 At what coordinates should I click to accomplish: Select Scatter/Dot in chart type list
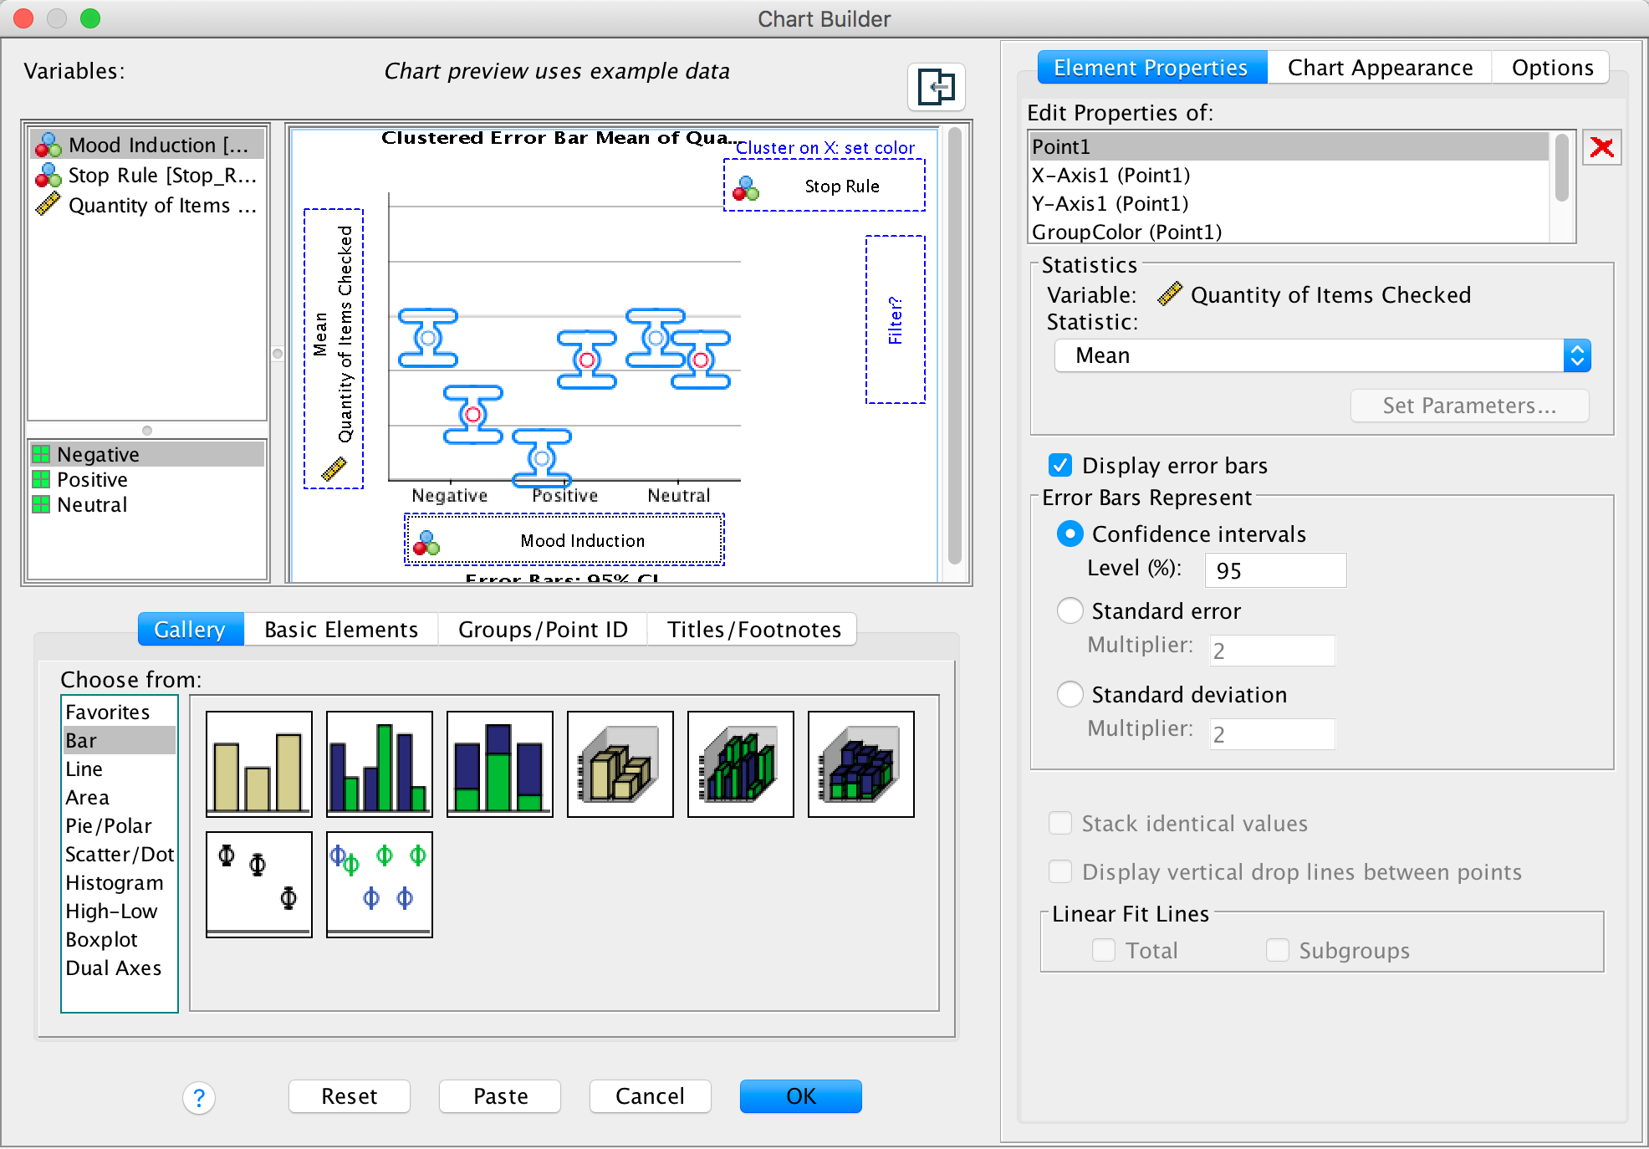pyautogui.click(x=120, y=855)
